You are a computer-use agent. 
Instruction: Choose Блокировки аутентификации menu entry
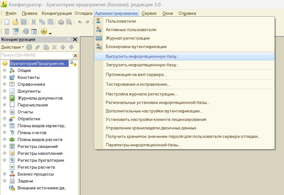(x=185, y=47)
